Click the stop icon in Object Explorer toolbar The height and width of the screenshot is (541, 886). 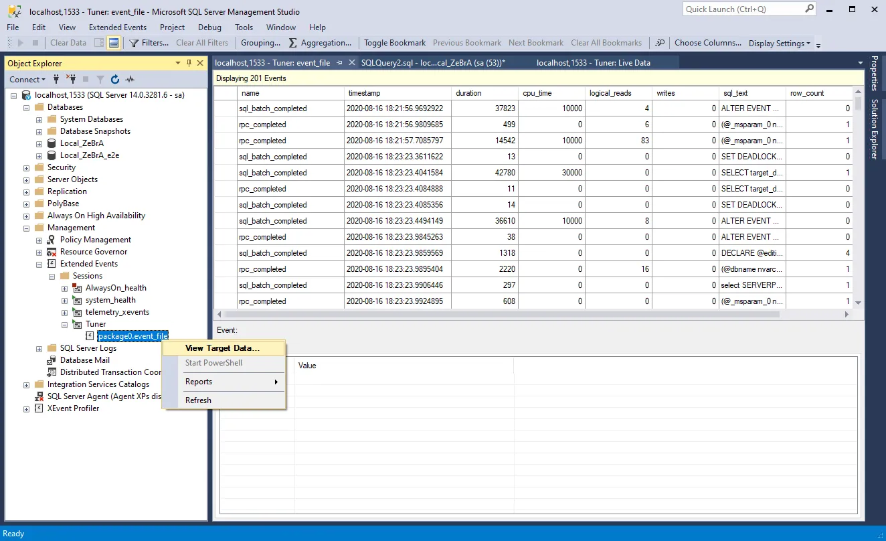click(86, 79)
